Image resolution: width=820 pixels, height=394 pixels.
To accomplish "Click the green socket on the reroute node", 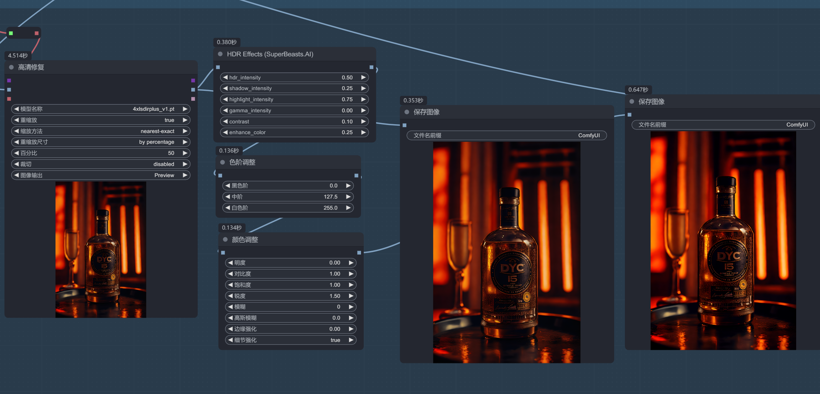I will tap(11, 33).
